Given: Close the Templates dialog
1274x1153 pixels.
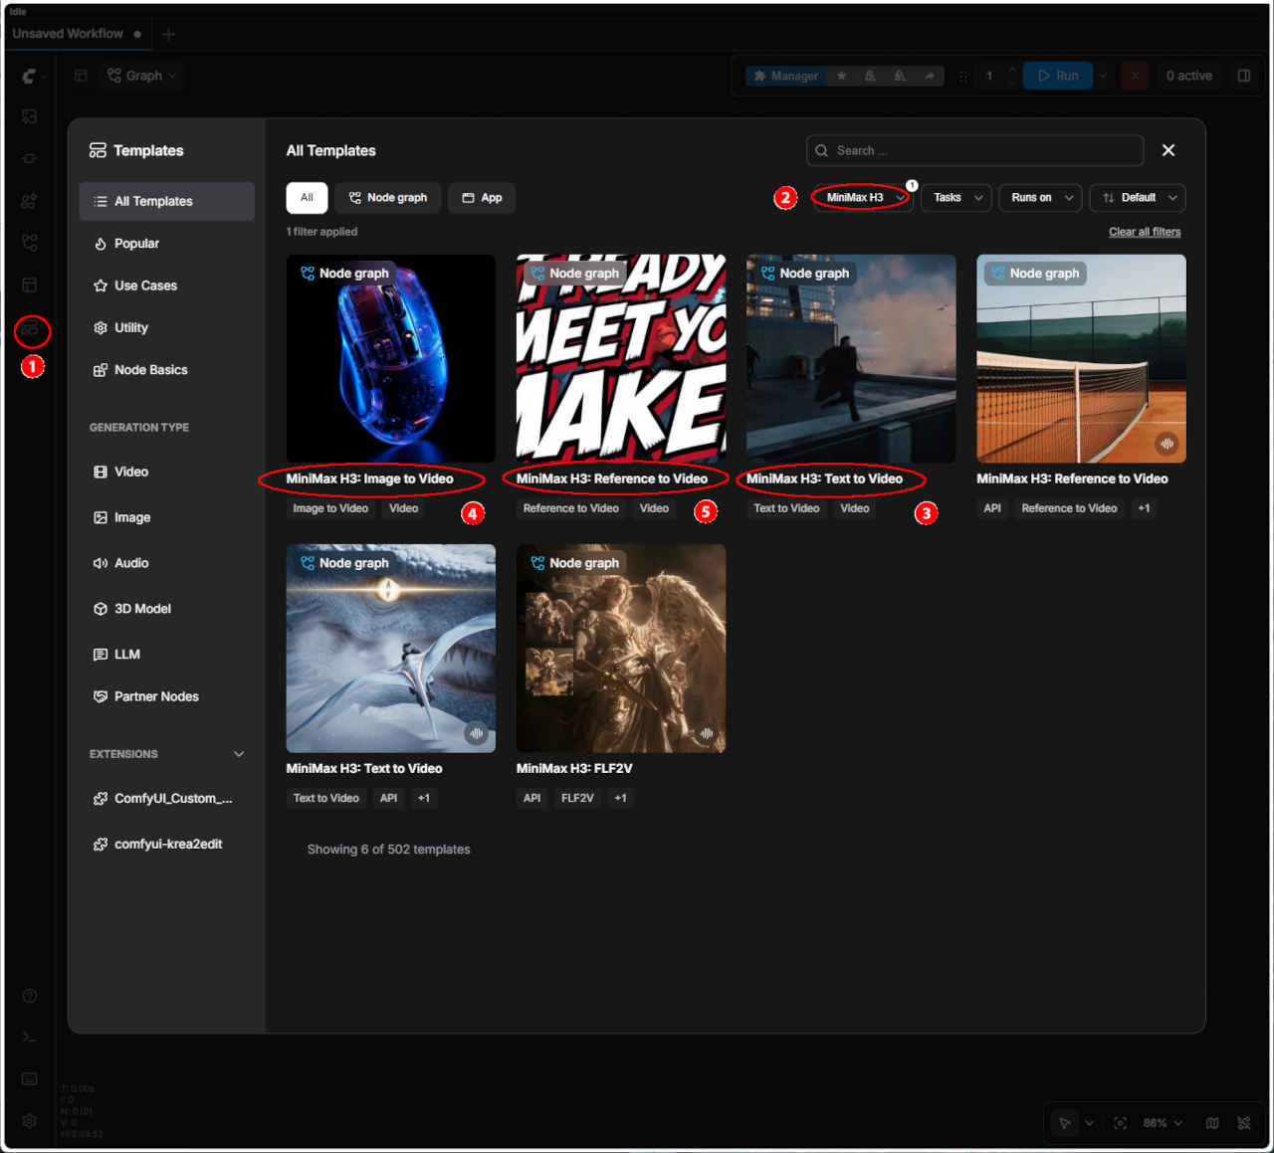Looking at the screenshot, I should click(1168, 150).
